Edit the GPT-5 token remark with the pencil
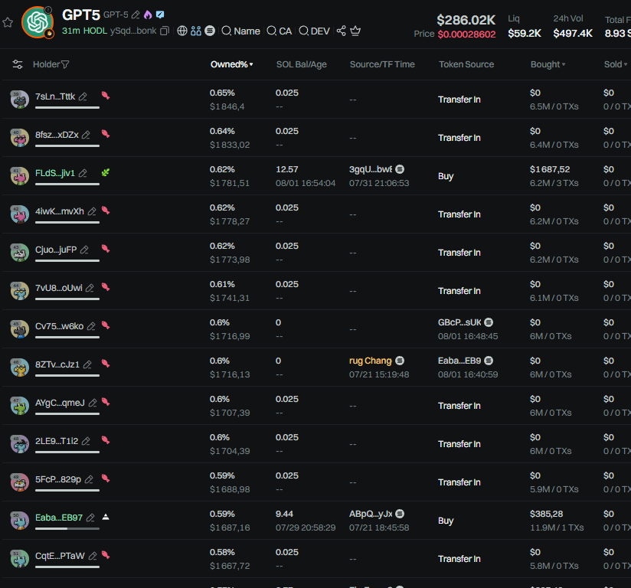Screen dimensions: 631x588 [x=136, y=15]
